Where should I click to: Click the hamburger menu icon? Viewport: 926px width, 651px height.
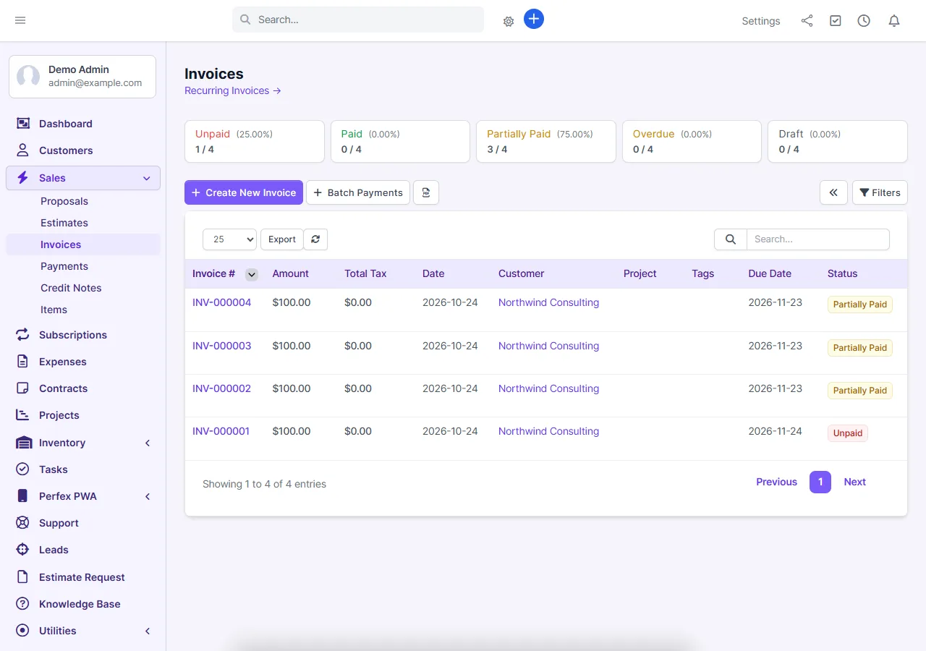point(20,20)
